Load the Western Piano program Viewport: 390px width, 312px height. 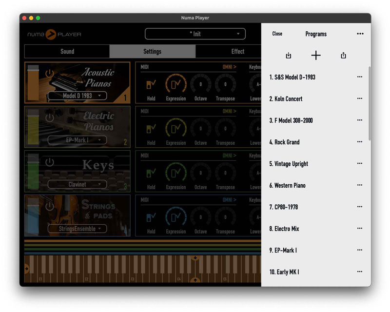point(287,185)
